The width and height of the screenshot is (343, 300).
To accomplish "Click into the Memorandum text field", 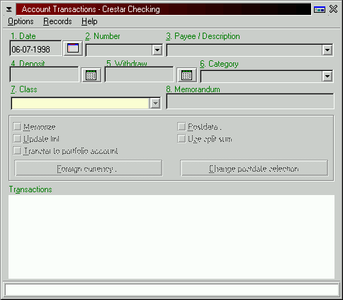I will coord(250,101).
